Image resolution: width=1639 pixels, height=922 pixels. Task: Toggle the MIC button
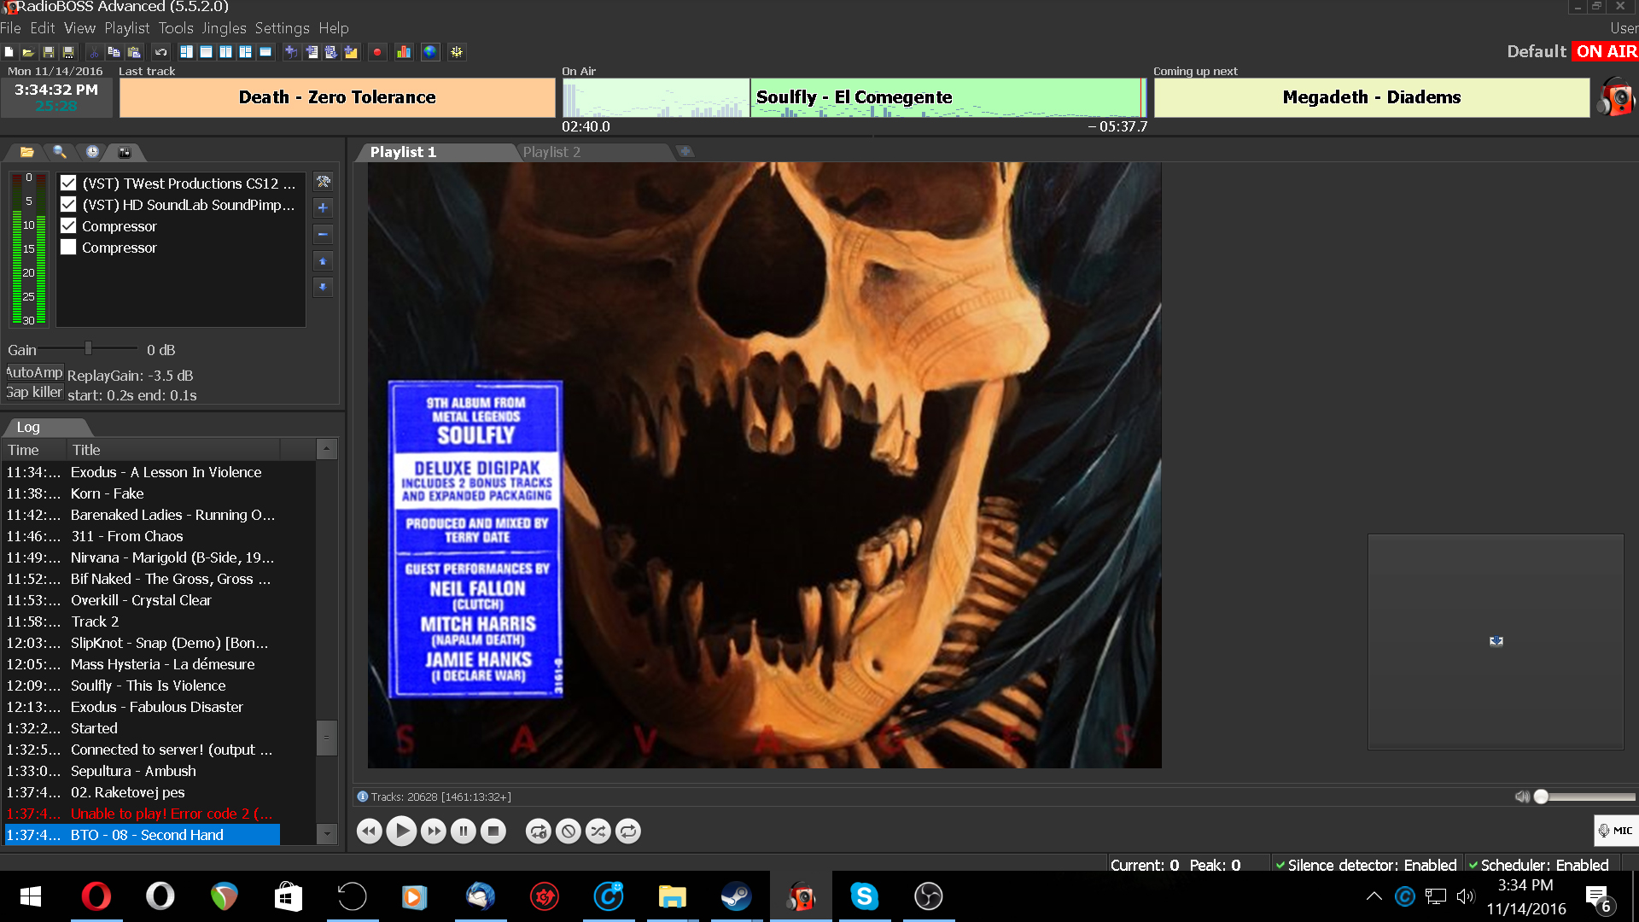tap(1615, 831)
